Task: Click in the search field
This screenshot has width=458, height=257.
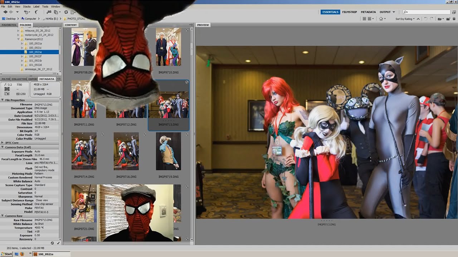Action: tap(426, 12)
